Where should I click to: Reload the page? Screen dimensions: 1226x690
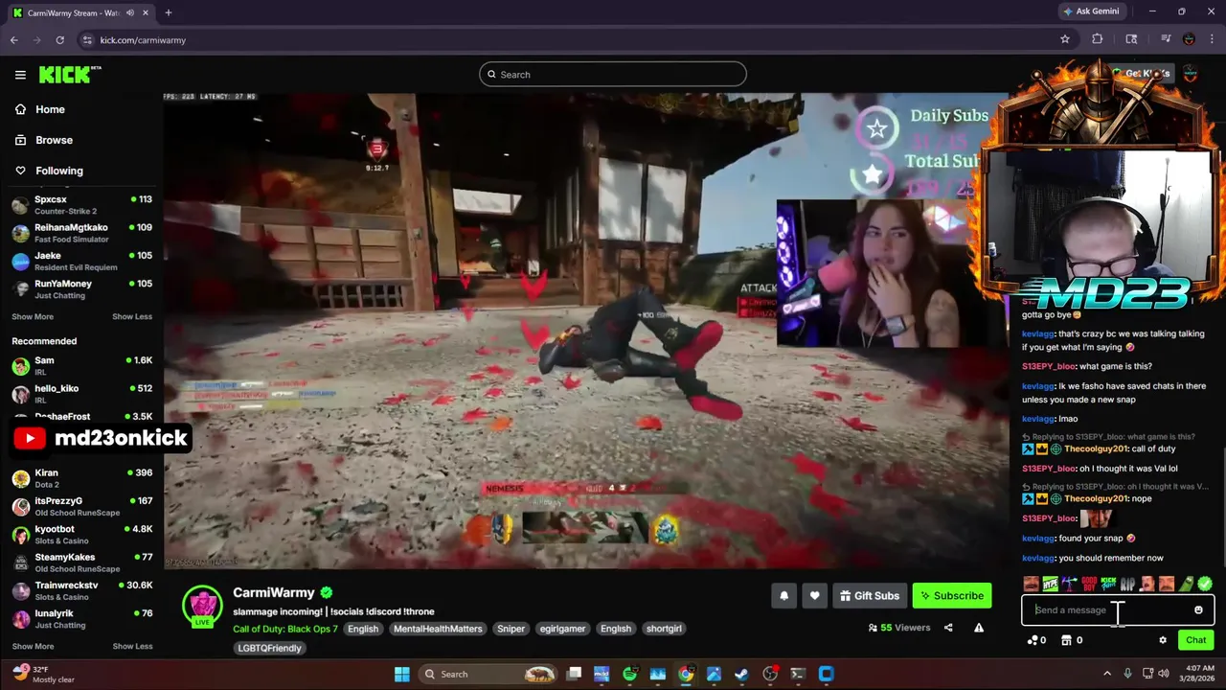coord(59,39)
